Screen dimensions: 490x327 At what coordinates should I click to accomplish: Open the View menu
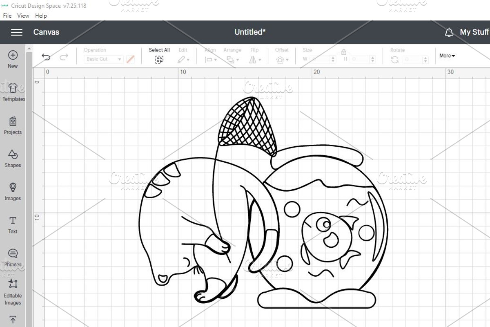pos(23,16)
